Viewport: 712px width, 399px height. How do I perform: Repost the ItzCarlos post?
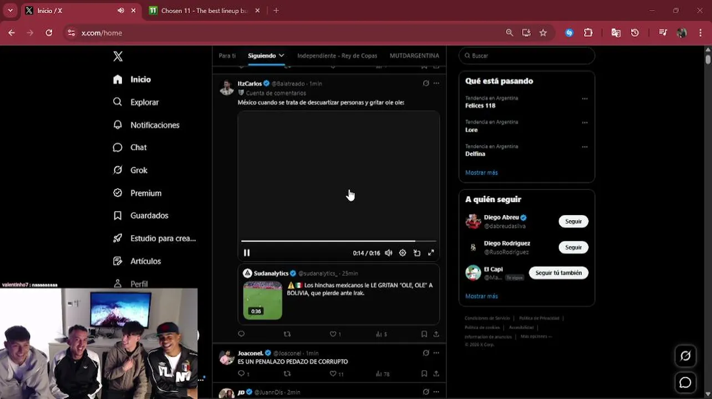click(287, 334)
